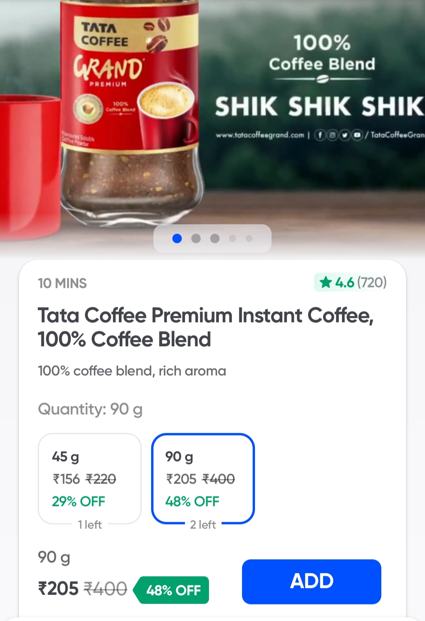Tap the 48% OFF discount tag
The width and height of the screenshot is (425, 621).
[172, 590]
